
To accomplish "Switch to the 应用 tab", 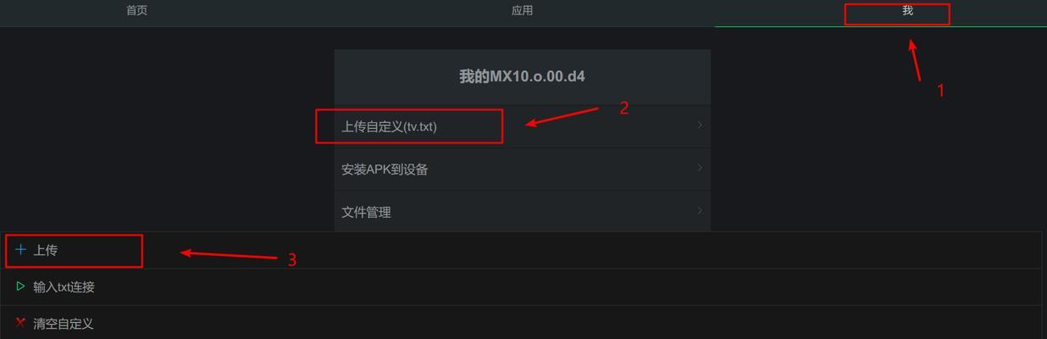I will tap(523, 11).
